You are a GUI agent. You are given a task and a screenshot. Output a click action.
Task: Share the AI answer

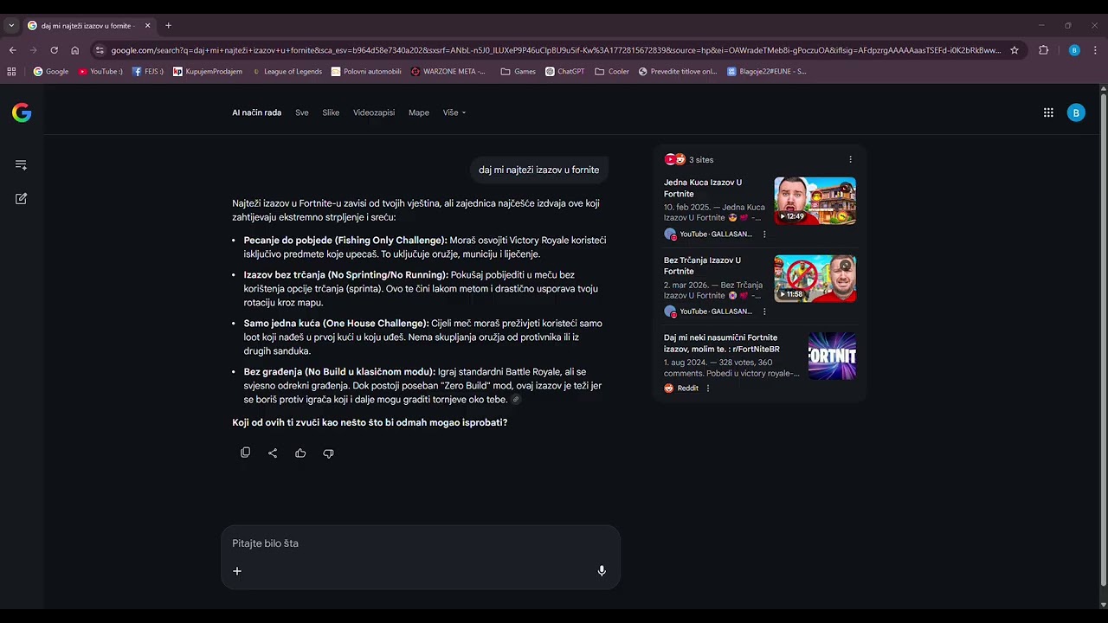point(273,453)
